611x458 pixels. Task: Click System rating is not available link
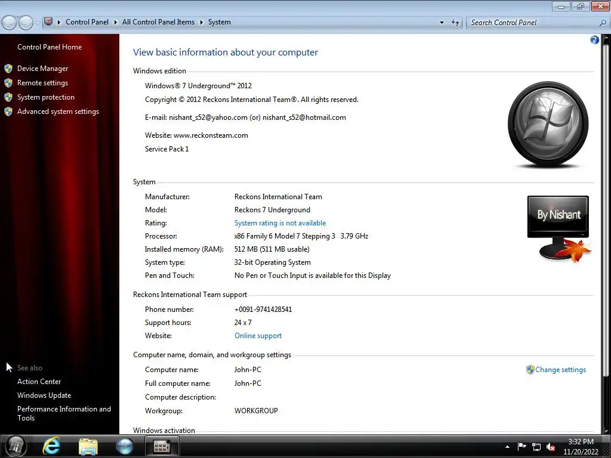point(280,223)
